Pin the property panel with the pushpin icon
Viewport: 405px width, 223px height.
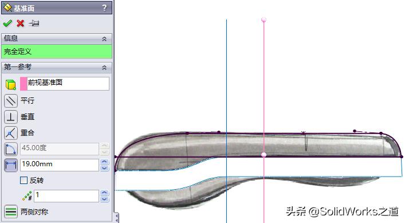tap(34, 24)
